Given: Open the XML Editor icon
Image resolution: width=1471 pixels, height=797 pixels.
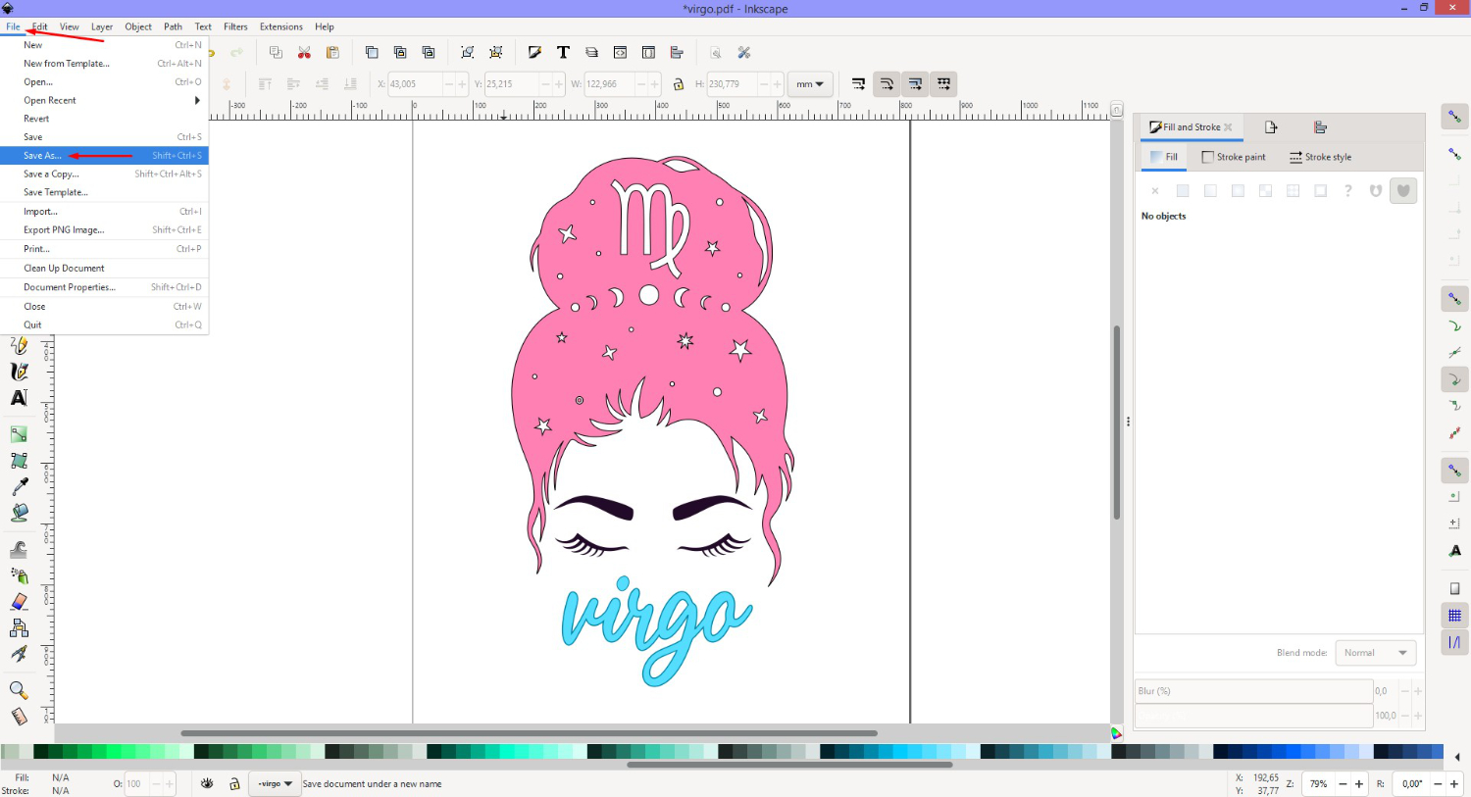Looking at the screenshot, I should 620,53.
